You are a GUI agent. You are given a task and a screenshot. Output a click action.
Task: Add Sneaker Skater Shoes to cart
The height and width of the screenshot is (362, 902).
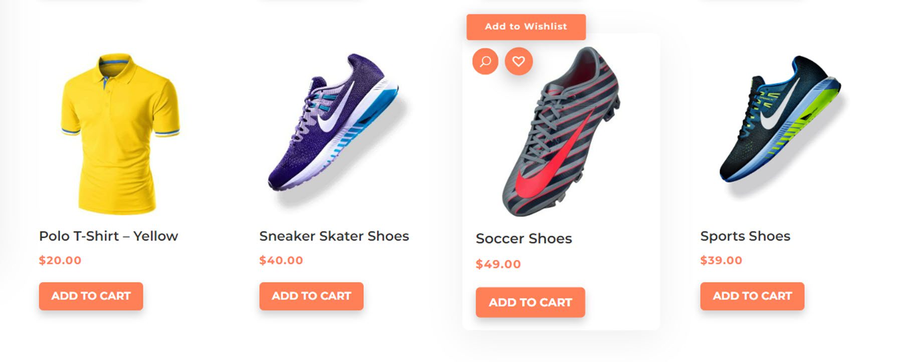point(311,296)
